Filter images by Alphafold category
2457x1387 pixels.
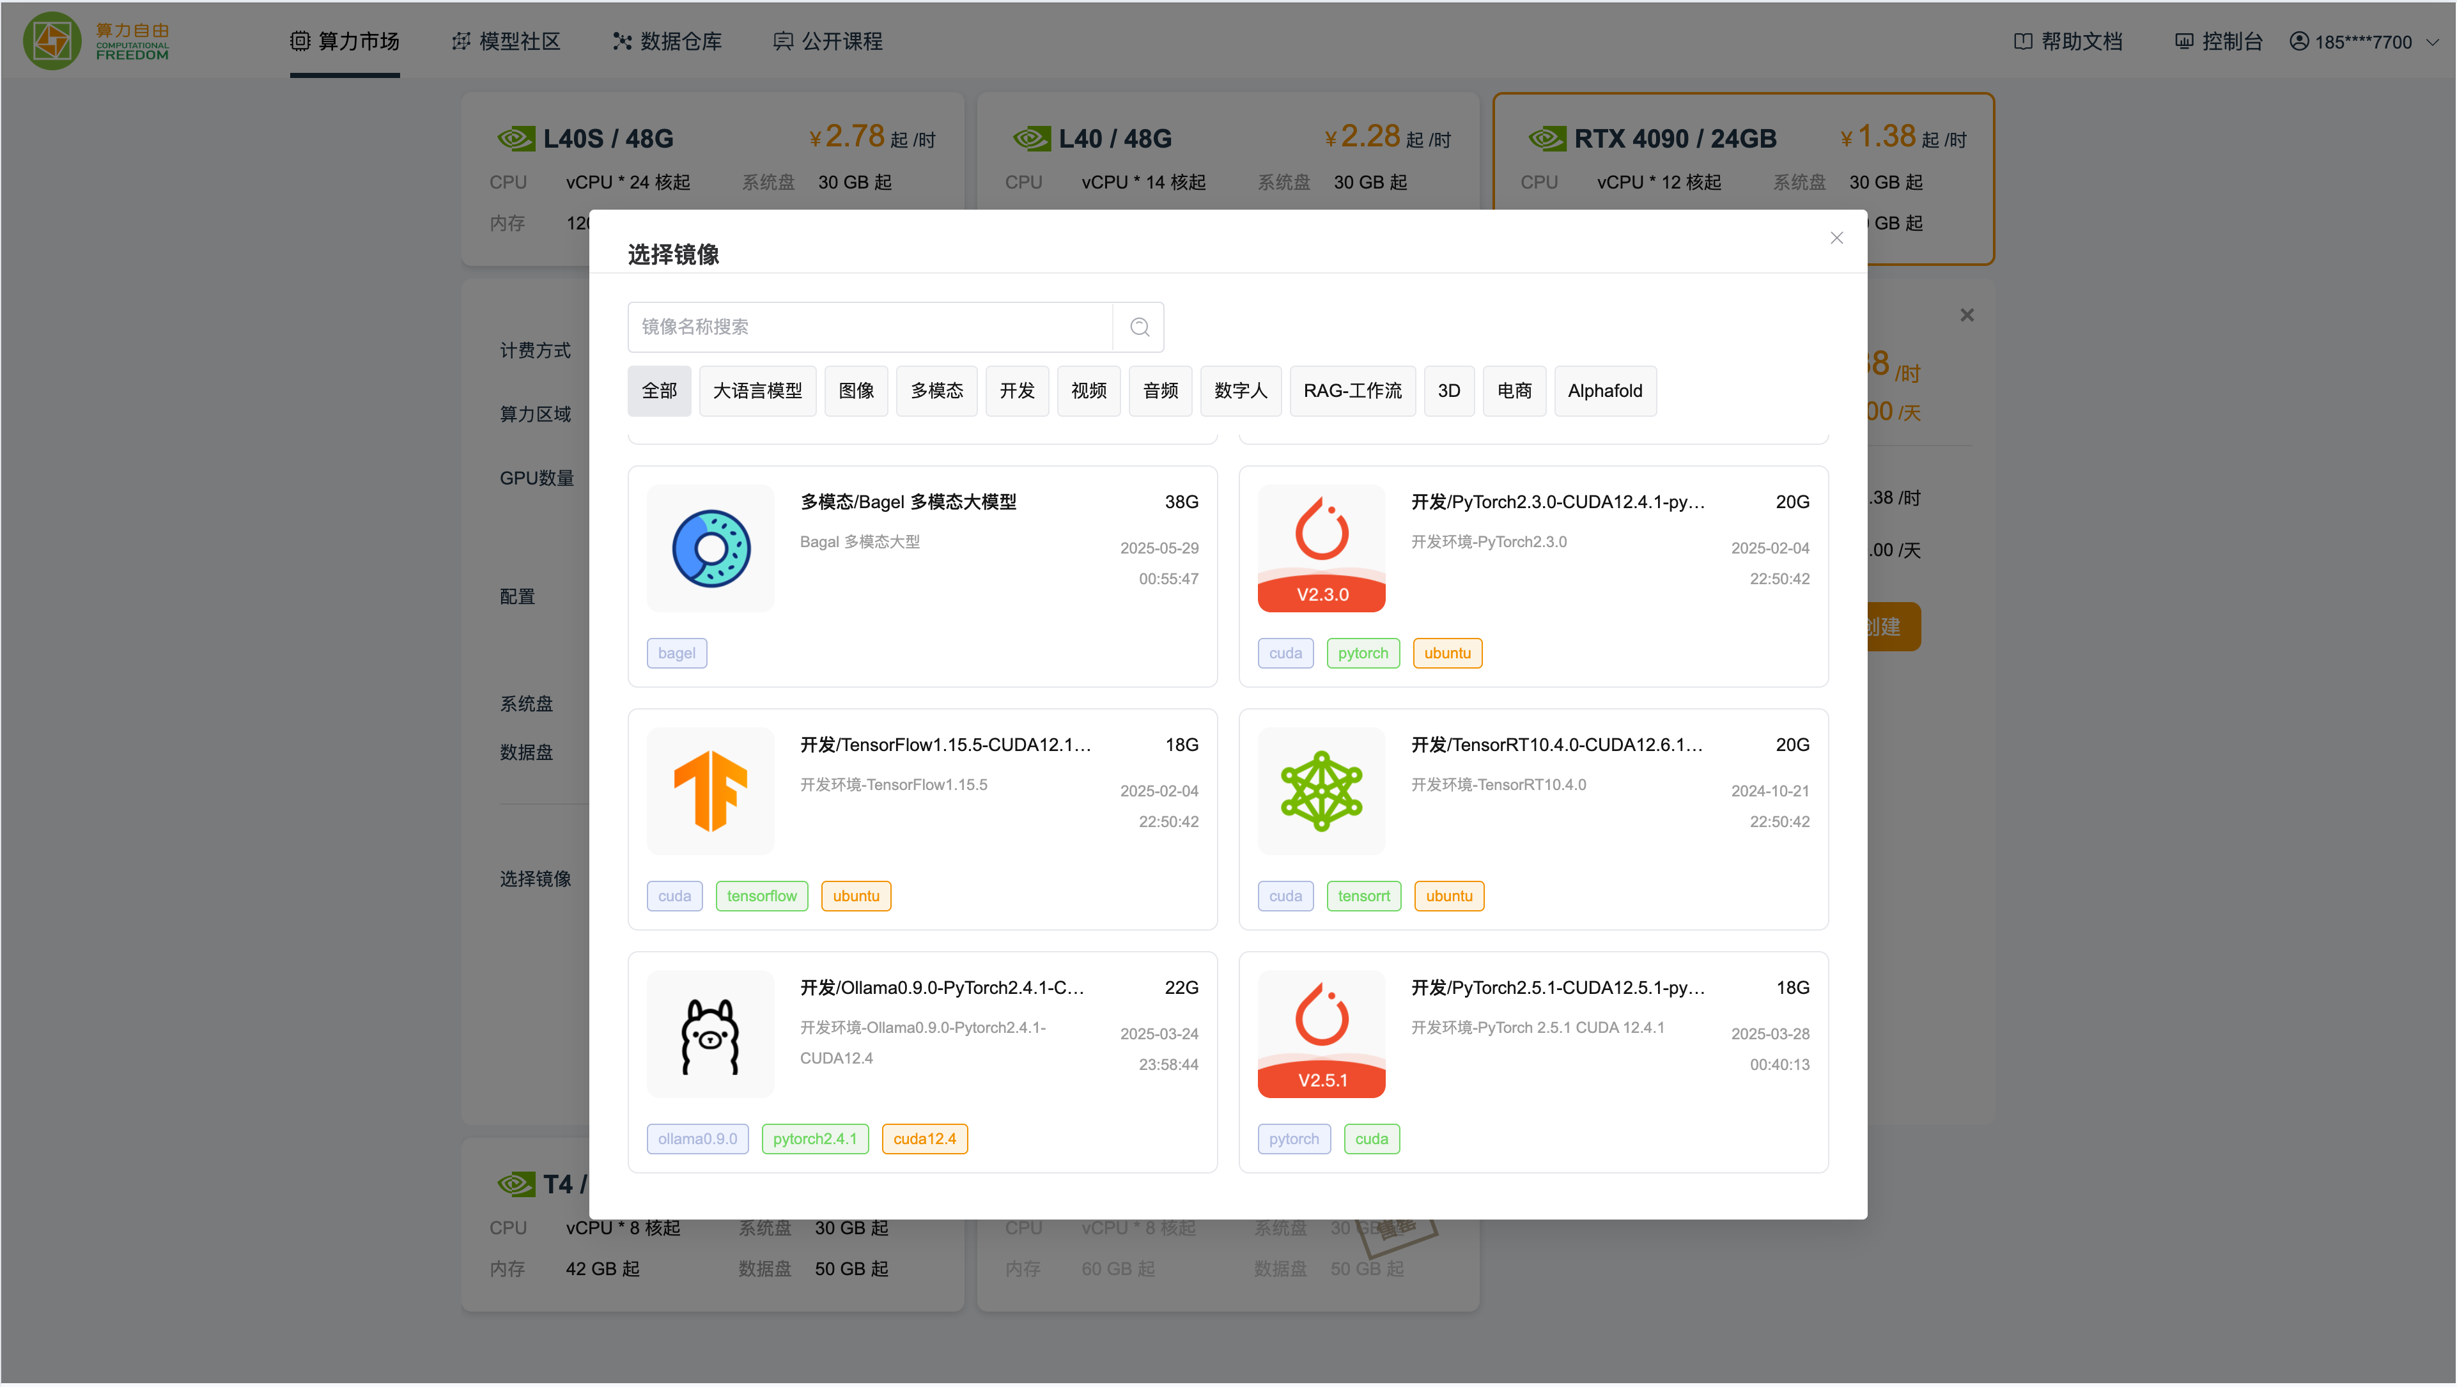(x=1604, y=391)
